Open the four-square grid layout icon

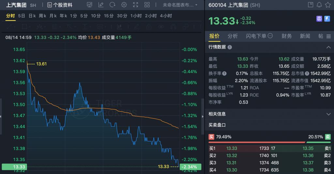click(x=147, y=5)
